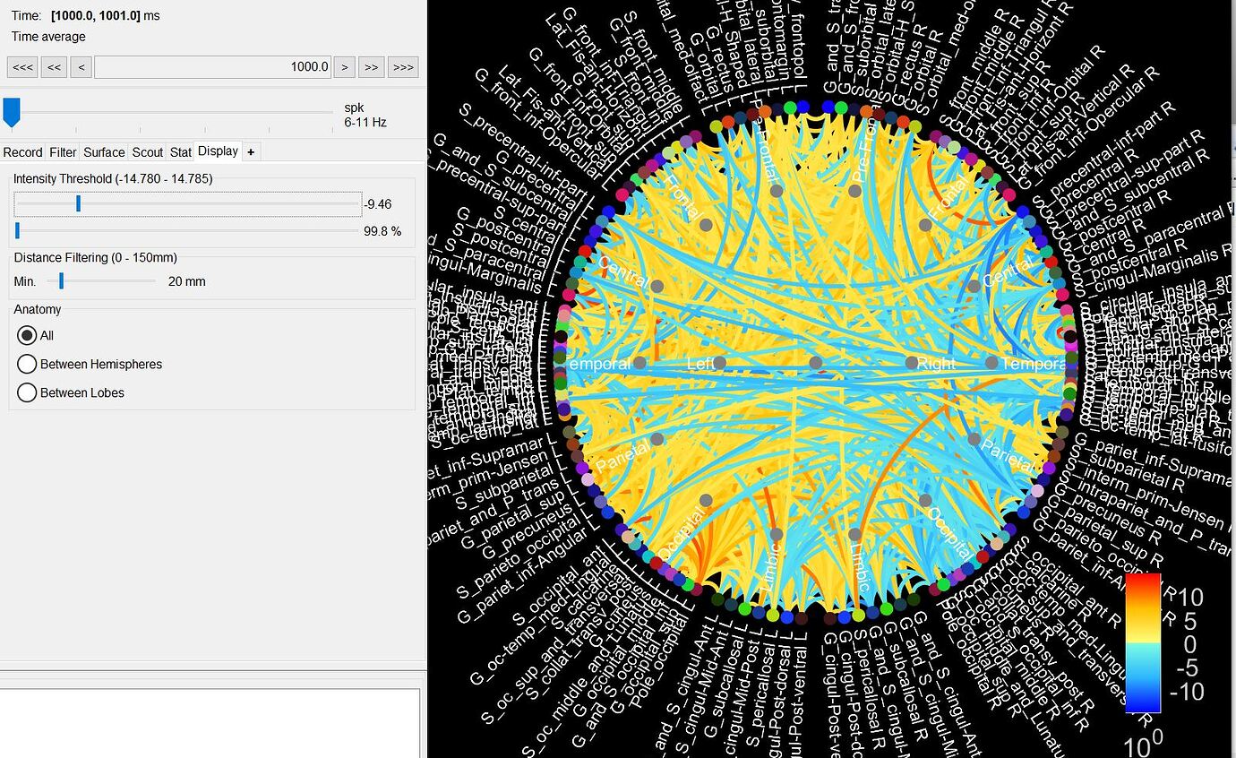Open the Scout tab

point(147,152)
